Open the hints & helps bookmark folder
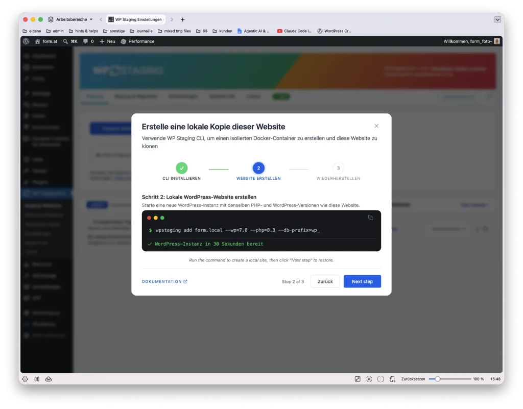This screenshot has width=523, height=409. tap(83, 31)
